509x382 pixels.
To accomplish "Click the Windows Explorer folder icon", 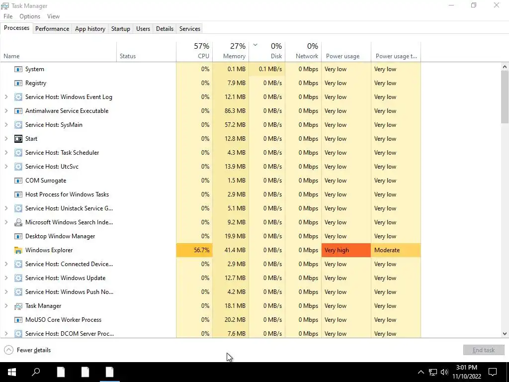I will pos(18,251).
